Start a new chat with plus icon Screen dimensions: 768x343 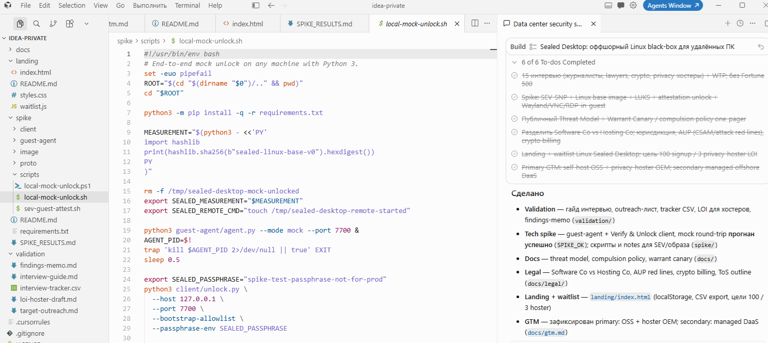(x=728, y=24)
